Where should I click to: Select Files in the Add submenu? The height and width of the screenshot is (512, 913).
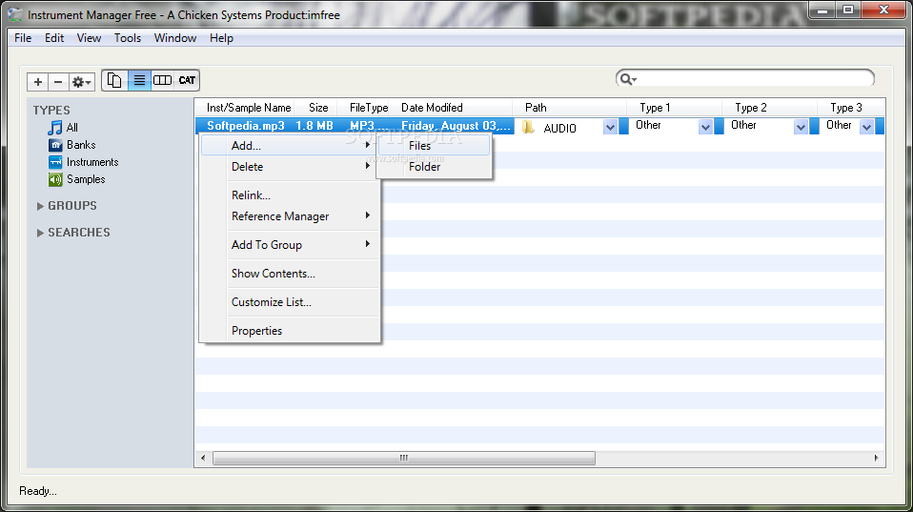(434, 146)
